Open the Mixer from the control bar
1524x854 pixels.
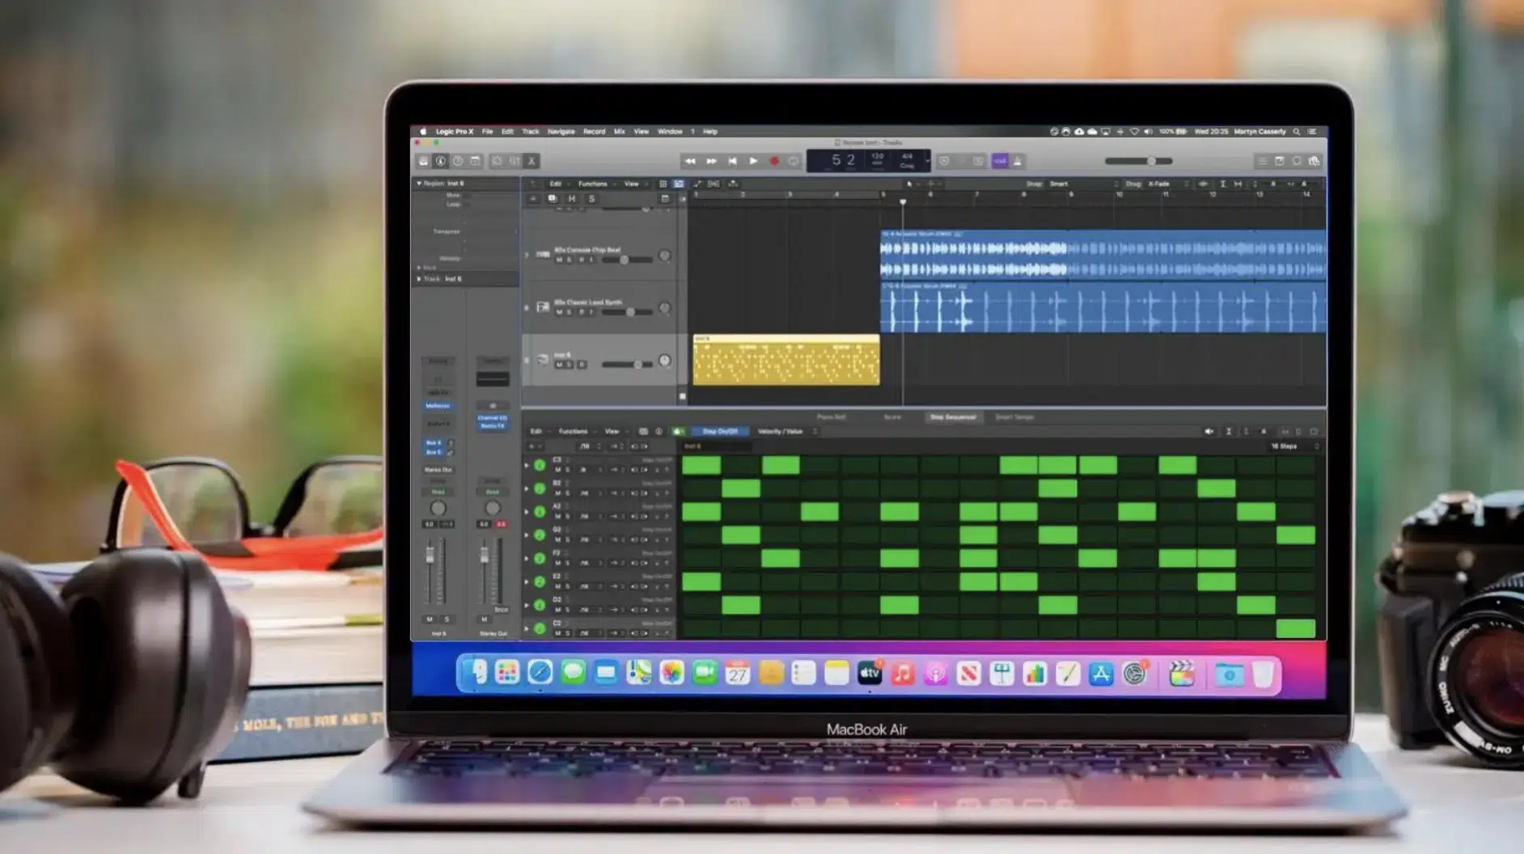point(514,161)
